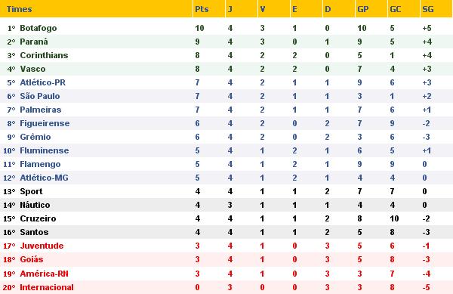The height and width of the screenshot is (294, 453).
Task: Click Cruzeiro in the standings table
Action: [38, 218]
